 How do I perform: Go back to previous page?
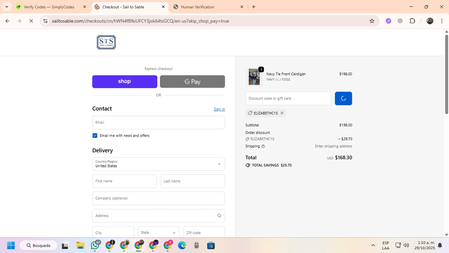point(7,21)
